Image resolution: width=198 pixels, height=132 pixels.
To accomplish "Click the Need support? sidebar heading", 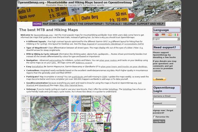I will tap(167, 48).
